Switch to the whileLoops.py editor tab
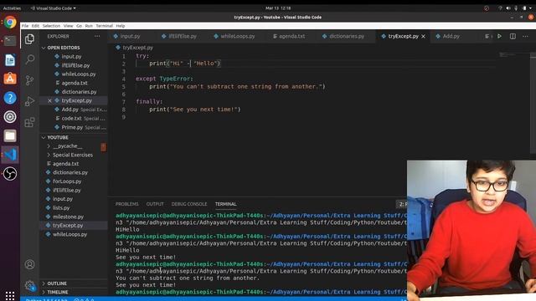This screenshot has width=536, height=301. coord(238,36)
